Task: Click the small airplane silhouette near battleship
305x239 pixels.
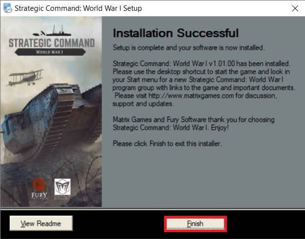Action: [43, 33]
